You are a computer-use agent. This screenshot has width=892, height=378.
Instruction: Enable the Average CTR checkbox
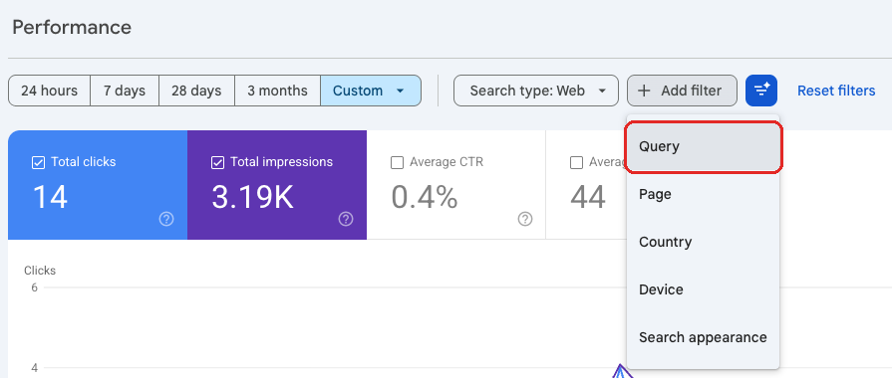(x=397, y=163)
